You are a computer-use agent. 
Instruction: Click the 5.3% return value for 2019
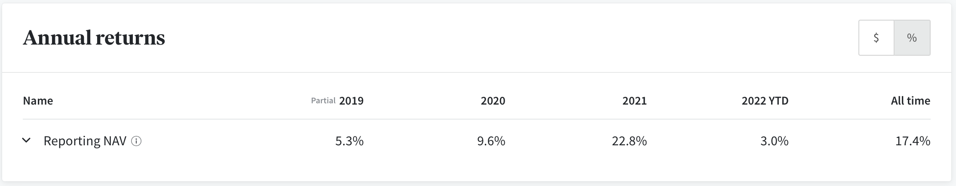pos(349,141)
